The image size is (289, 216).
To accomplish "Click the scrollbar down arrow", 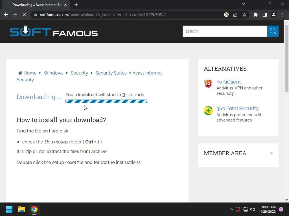I will click(286, 200).
